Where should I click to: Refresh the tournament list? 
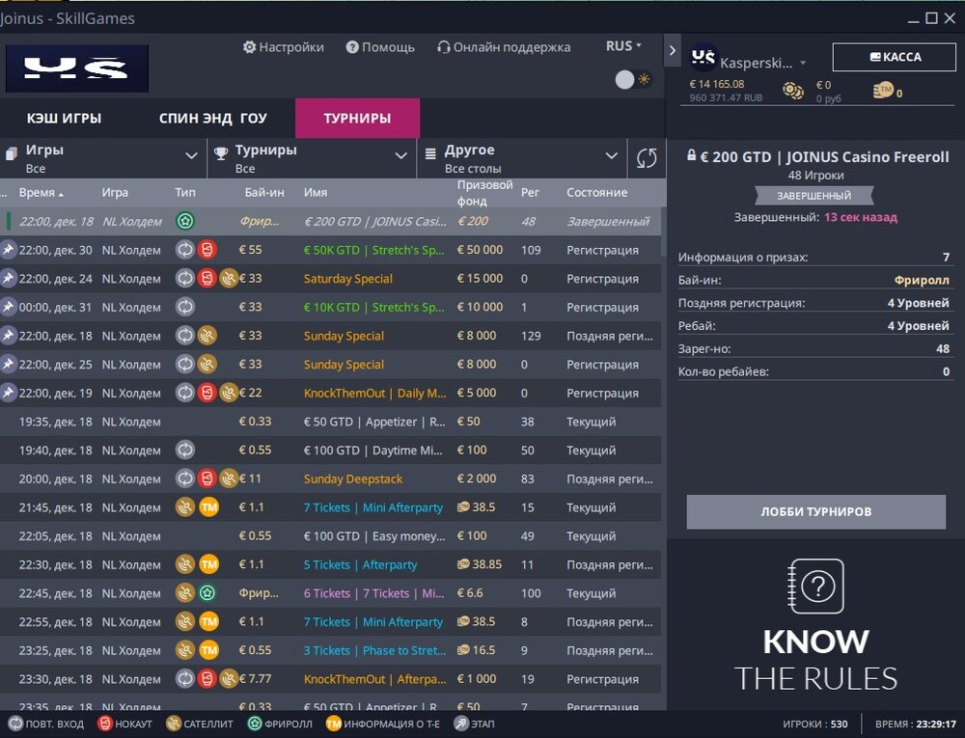[647, 158]
